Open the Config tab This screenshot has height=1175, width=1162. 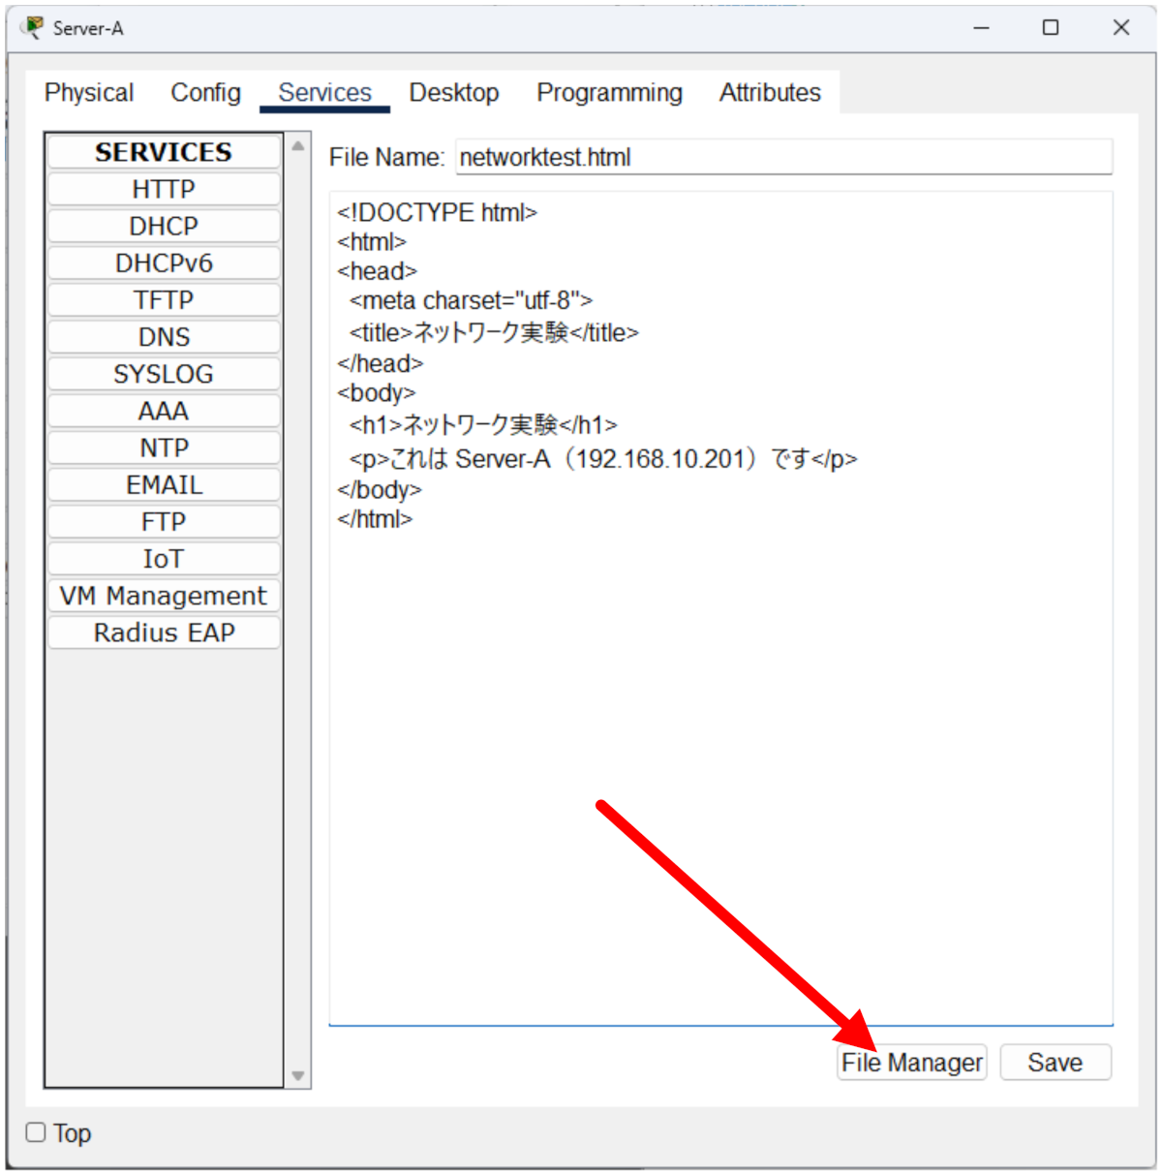tap(205, 93)
